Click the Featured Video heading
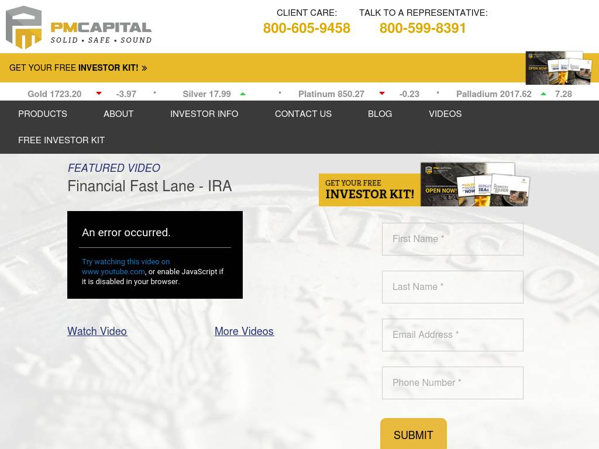599x449 pixels. tap(114, 168)
